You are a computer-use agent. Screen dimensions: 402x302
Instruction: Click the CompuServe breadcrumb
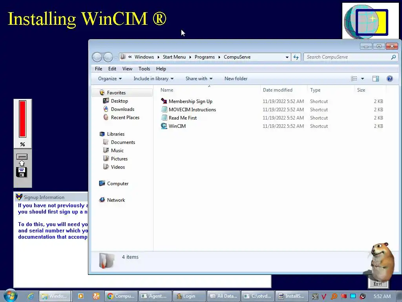(237, 57)
